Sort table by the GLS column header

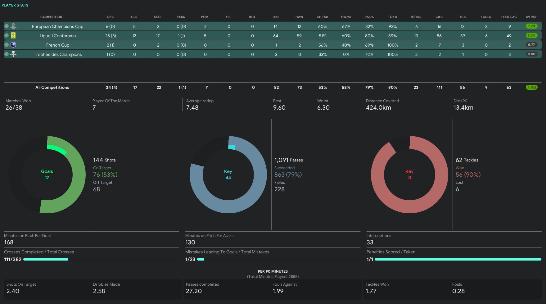pyautogui.click(x=134, y=17)
